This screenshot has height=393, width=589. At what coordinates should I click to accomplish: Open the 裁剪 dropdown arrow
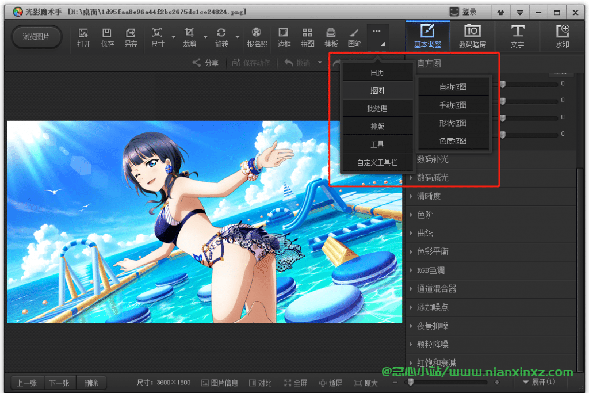pyautogui.click(x=205, y=37)
